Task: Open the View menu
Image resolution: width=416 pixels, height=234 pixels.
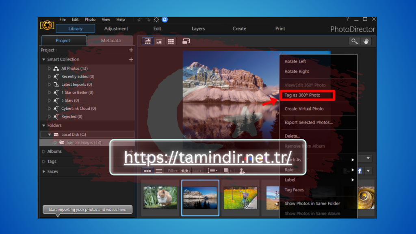Action: (x=106, y=19)
